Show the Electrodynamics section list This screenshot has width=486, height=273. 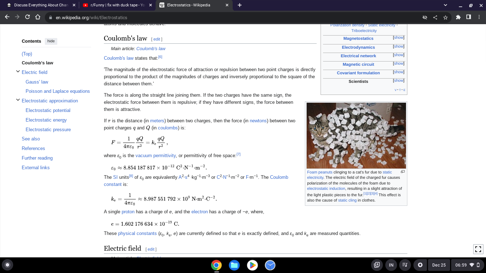coord(398,47)
